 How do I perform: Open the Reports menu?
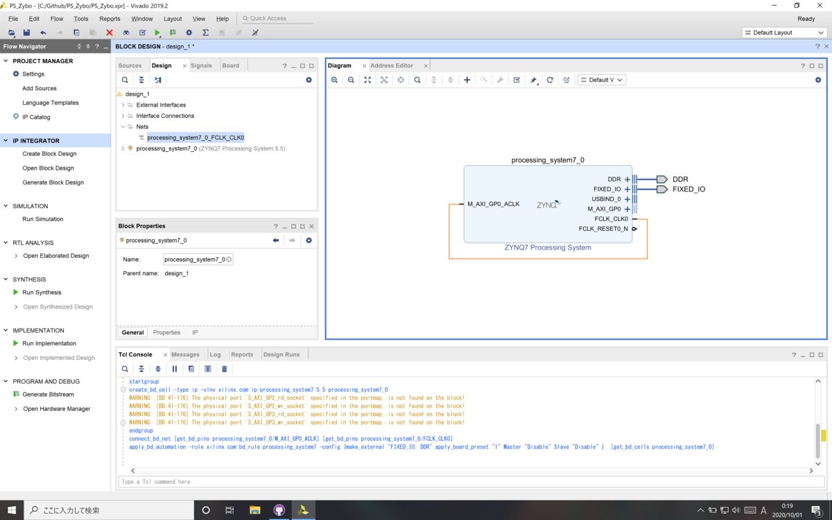point(110,19)
